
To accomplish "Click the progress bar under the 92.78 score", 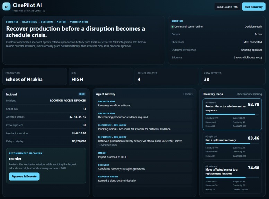I will 232,114.
